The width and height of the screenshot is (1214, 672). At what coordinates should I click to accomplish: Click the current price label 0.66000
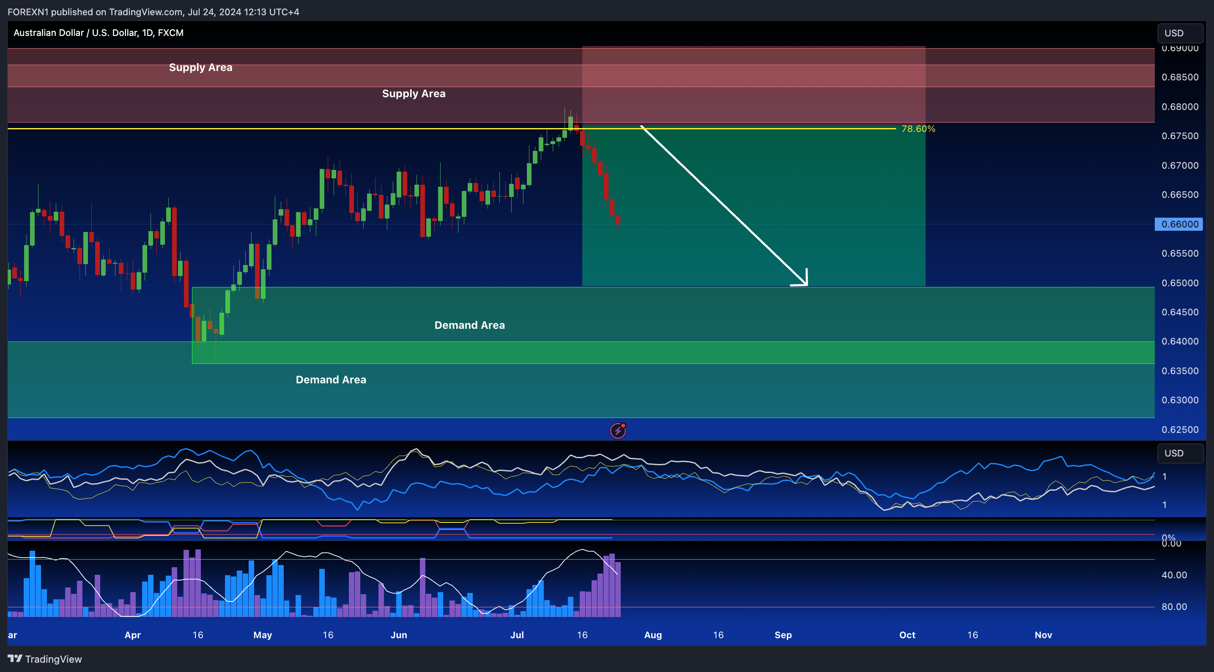[x=1179, y=224]
